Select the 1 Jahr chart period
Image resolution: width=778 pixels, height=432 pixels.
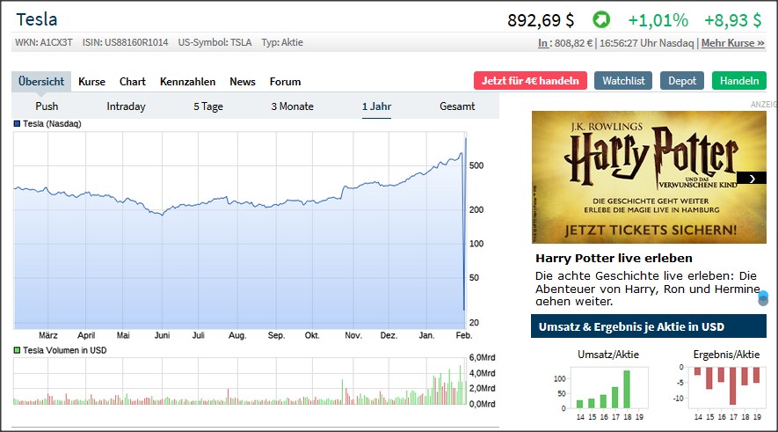click(x=376, y=106)
